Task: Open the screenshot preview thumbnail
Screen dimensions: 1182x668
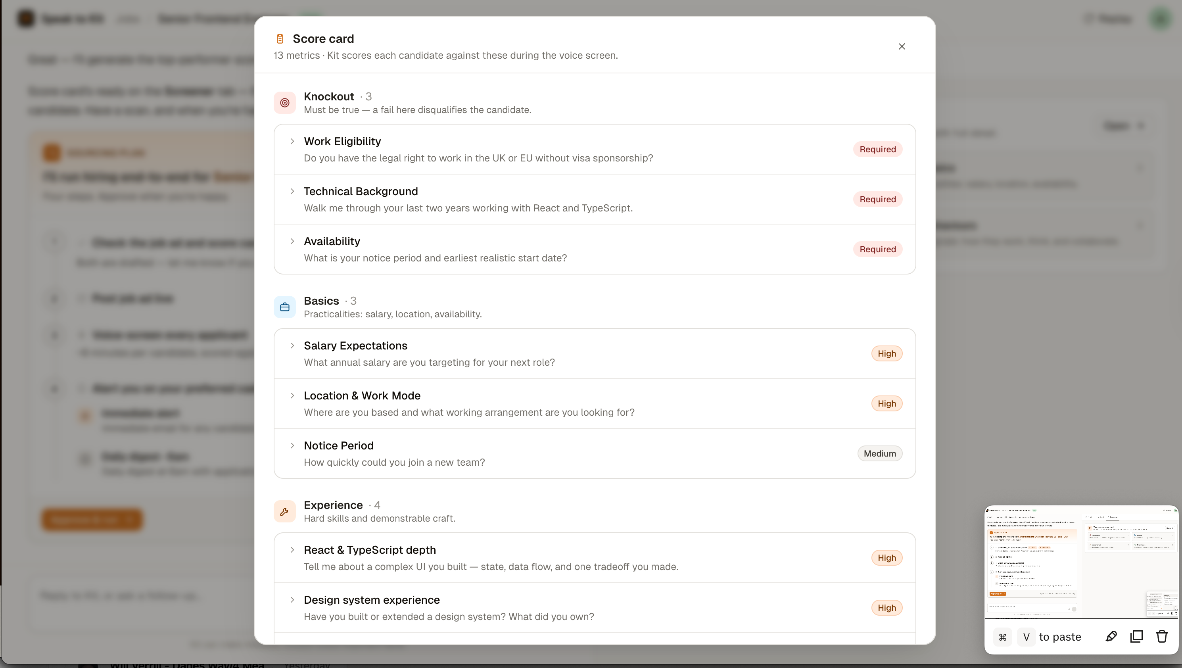Action: click(x=1082, y=562)
